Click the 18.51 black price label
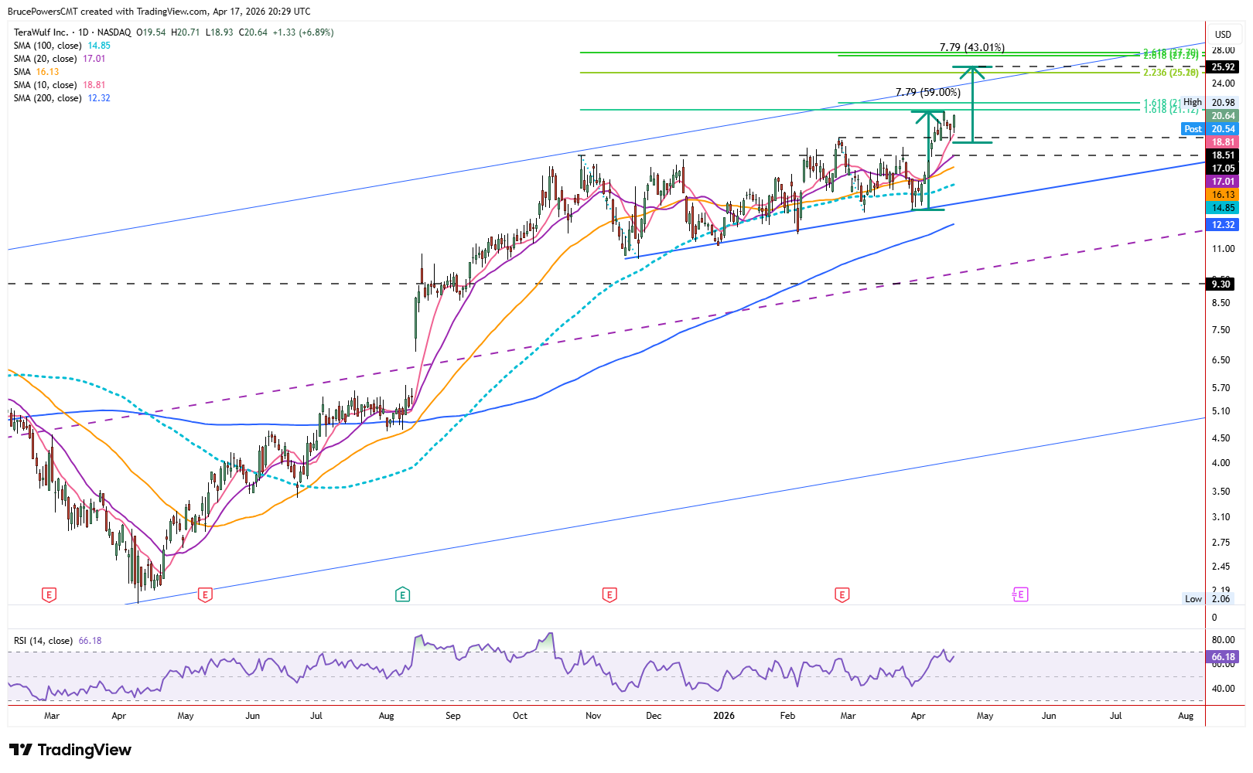1253x773 pixels. [x=1223, y=155]
